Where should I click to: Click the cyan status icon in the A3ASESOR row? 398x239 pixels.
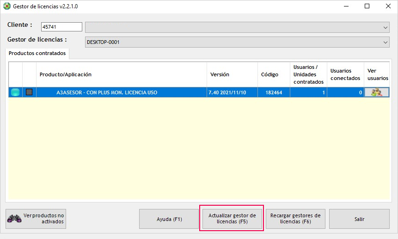(15, 92)
